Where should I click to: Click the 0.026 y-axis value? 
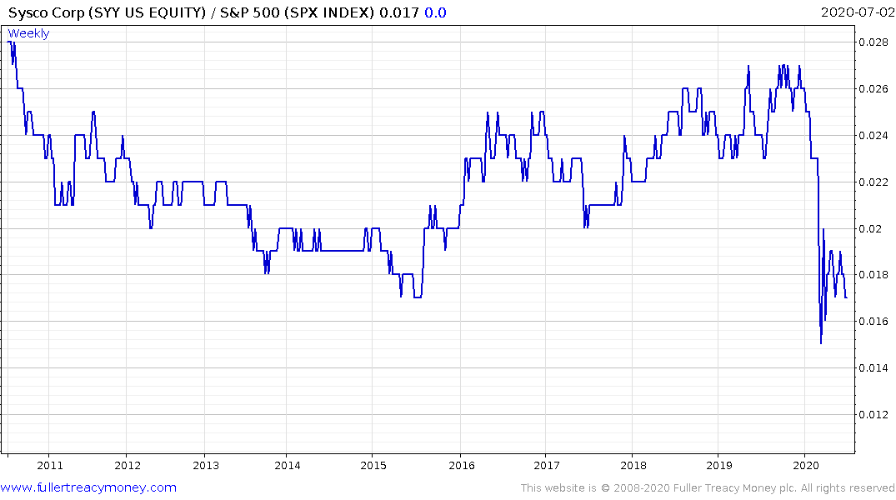coord(873,89)
